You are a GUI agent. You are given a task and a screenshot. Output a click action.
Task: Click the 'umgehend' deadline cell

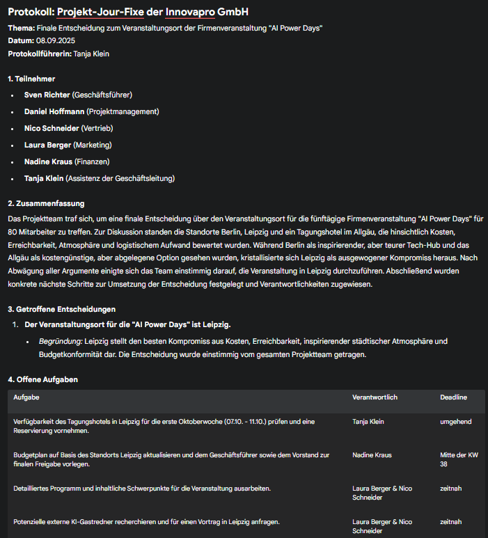click(456, 421)
